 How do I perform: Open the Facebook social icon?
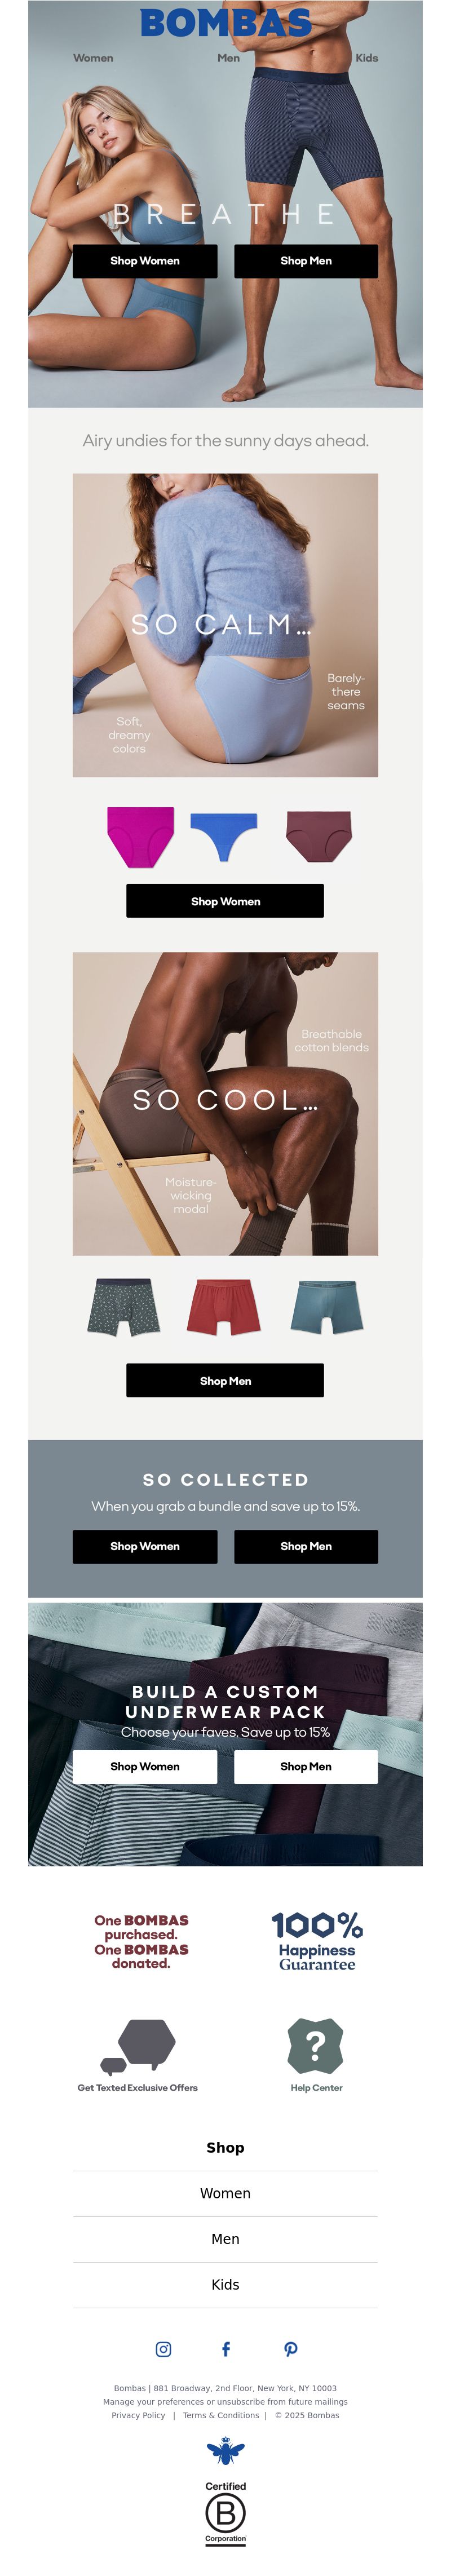225,2349
